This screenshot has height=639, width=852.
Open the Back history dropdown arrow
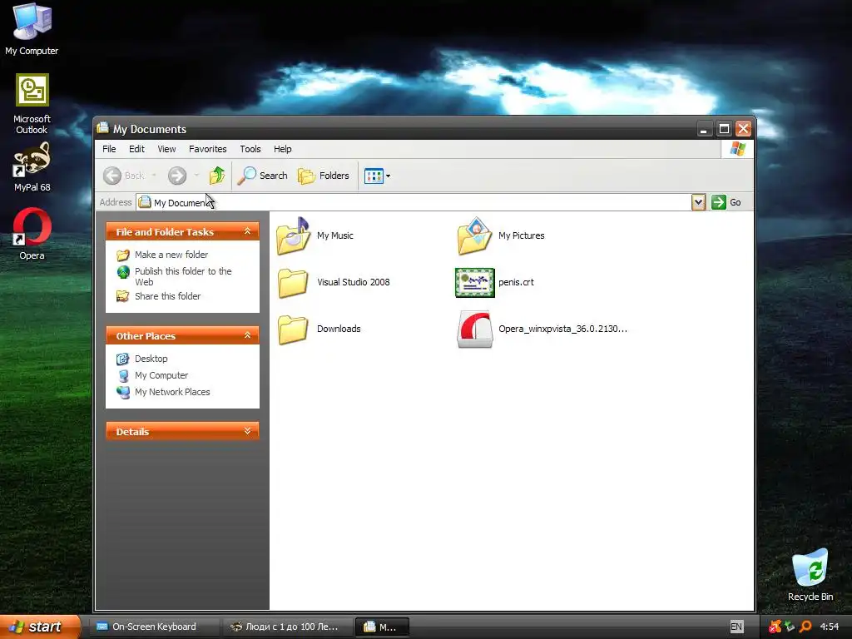[154, 176]
